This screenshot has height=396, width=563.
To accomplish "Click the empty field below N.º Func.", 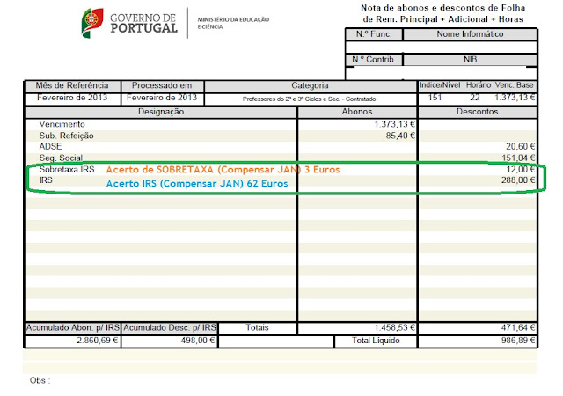I will pyautogui.click(x=374, y=48).
